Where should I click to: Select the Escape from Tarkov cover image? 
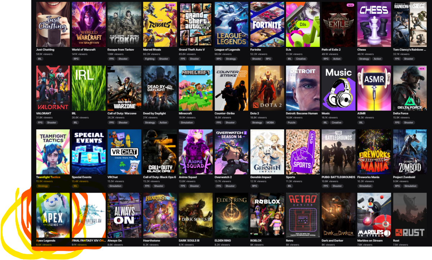(124, 24)
